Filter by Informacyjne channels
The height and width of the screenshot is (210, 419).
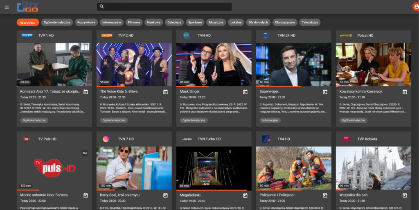111,23
